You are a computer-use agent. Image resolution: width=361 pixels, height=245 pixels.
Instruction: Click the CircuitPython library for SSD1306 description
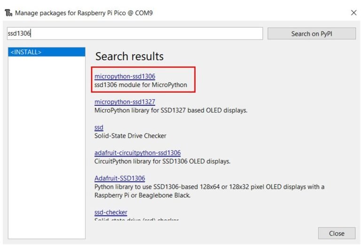pos(162,161)
